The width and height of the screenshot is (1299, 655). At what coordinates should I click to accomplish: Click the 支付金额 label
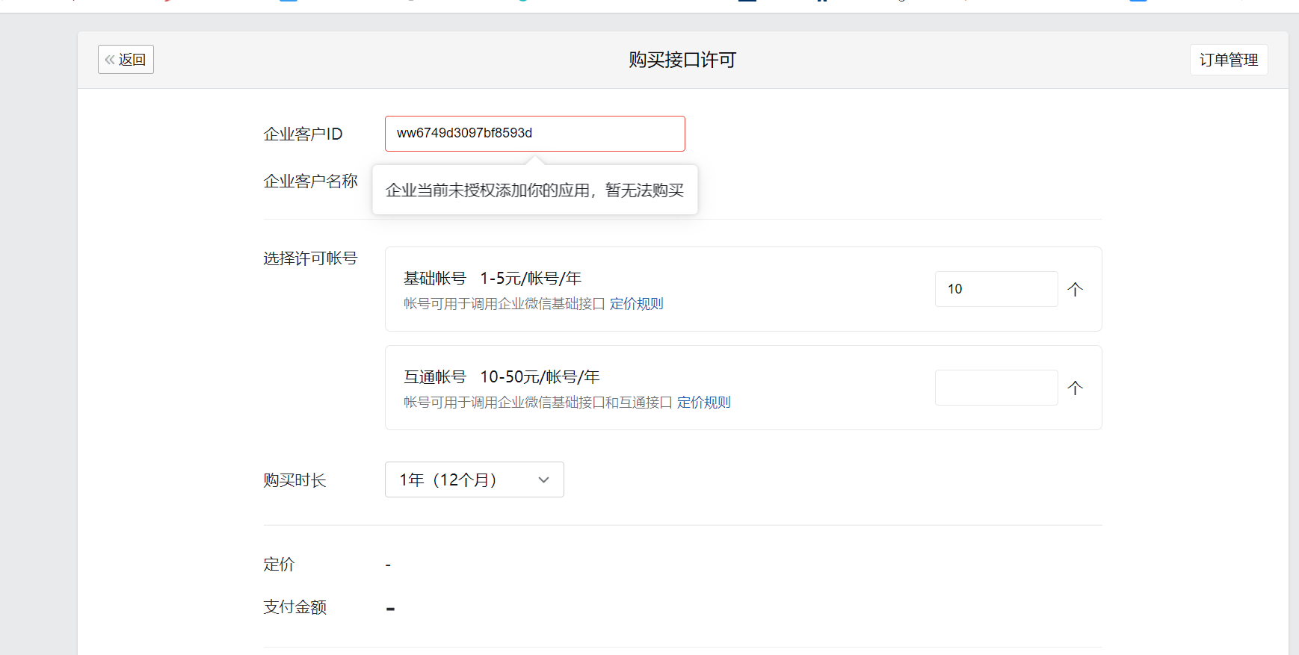click(294, 607)
